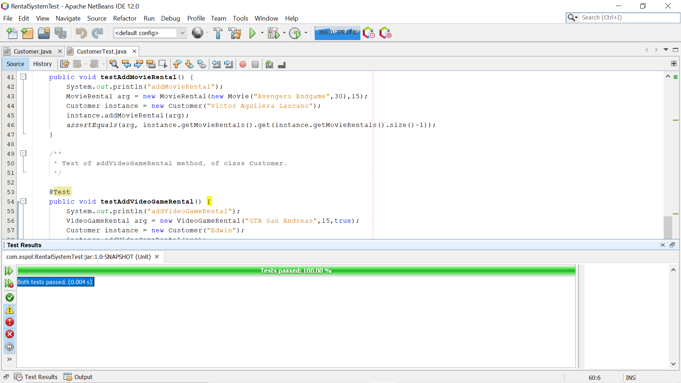Click the Start Macro Recording red circle icon
The height and width of the screenshot is (383, 681).
tap(243, 64)
